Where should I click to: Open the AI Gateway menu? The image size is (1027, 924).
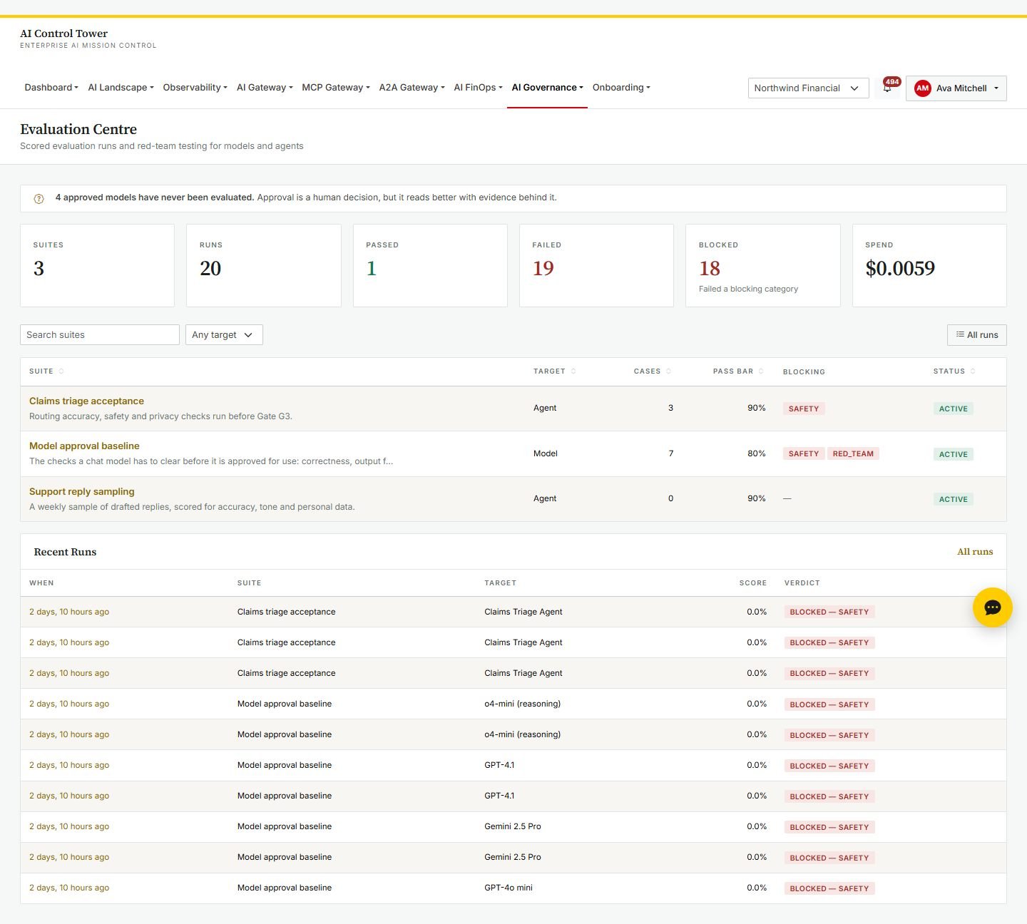265,88
